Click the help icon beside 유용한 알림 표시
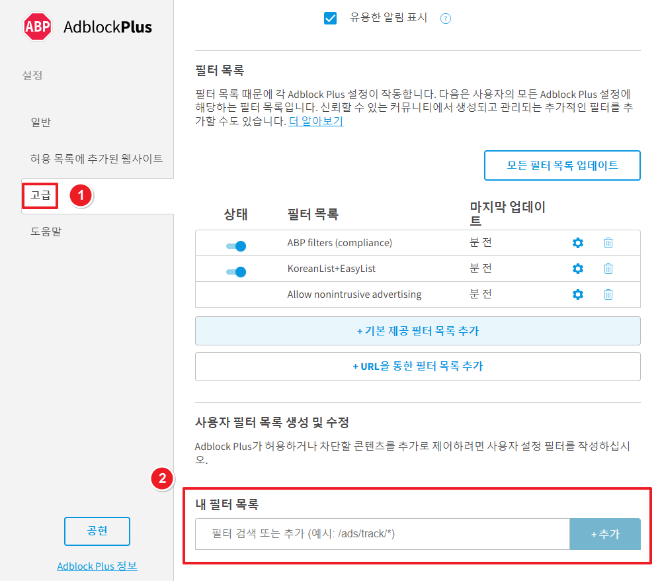Viewport: 658px width, 581px height. click(x=445, y=18)
